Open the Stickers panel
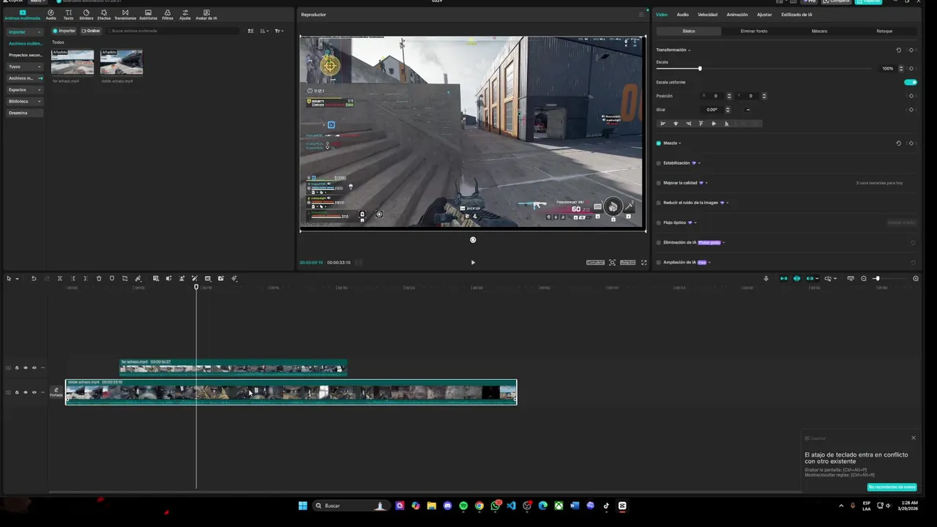The height and width of the screenshot is (527, 937). point(86,15)
